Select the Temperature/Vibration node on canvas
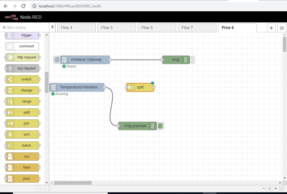The width and height of the screenshot is (287, 194). tap(77, 87)
